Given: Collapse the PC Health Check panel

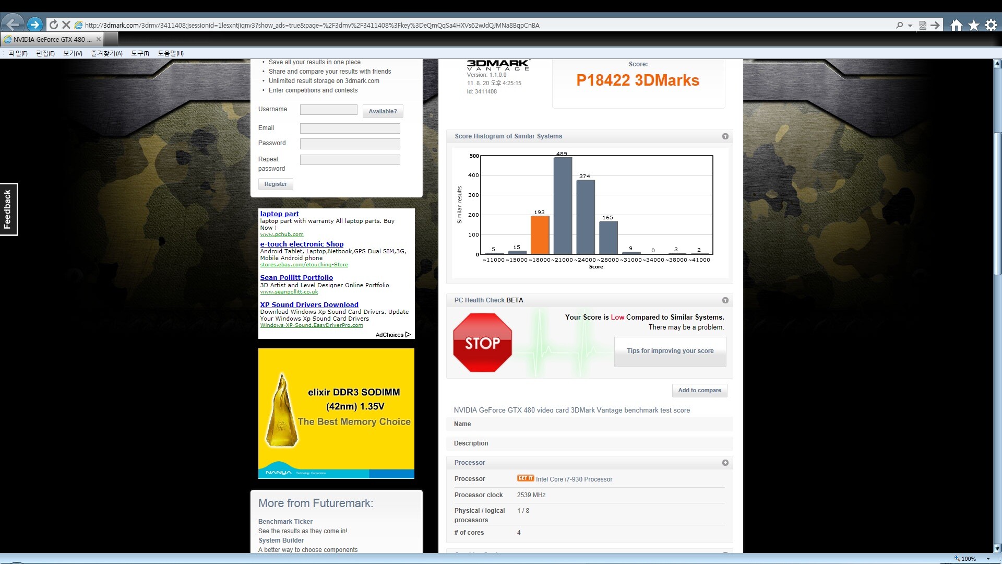Looking at the screenshot, I should click(x=725, y=300).
